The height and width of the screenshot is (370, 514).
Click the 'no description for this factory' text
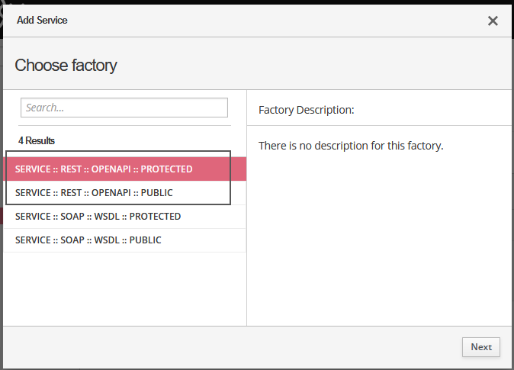coord(351,145)
